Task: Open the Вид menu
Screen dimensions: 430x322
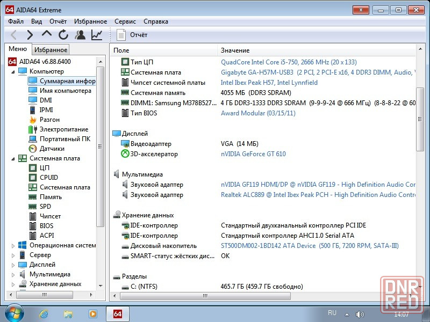Action: click(37, 21)
